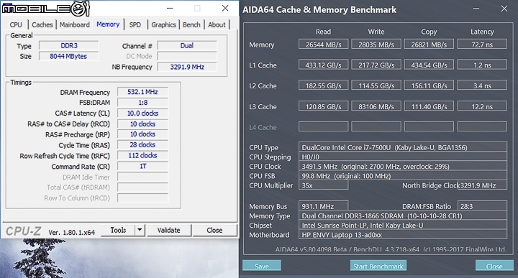Click the CPU Clock value 3491.5 MHz
The image size is (518, 278).
click(x=403, y=166)
